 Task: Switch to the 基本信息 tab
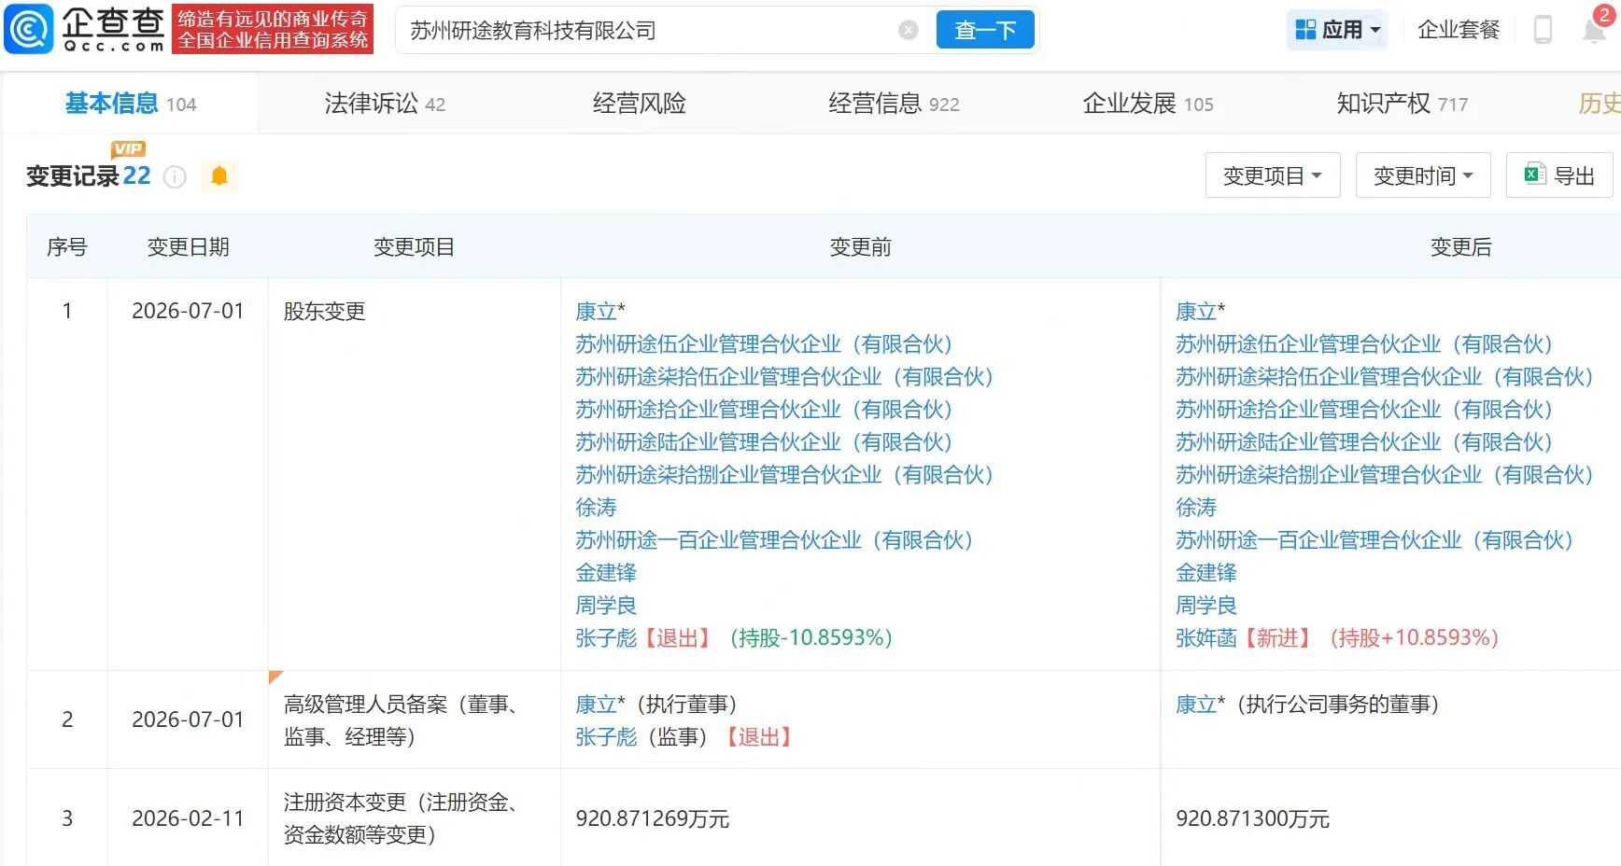click(x=131, y=104)
